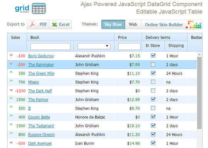Uncheck In Store for The Green Mile
Viewport: 208px width, 148px height.
[x=153, y=73]
